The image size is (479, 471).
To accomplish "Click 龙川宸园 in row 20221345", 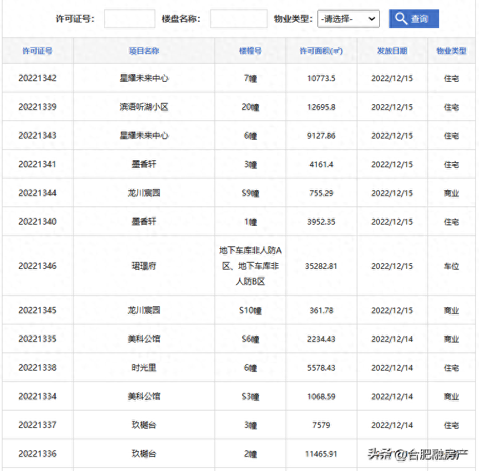I will click(144, 310).
